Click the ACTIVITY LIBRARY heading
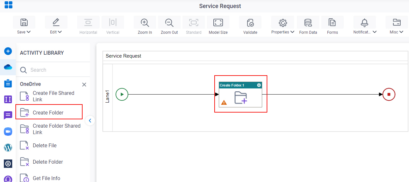Viewport: 409px width, 182px height. [42, 53]
